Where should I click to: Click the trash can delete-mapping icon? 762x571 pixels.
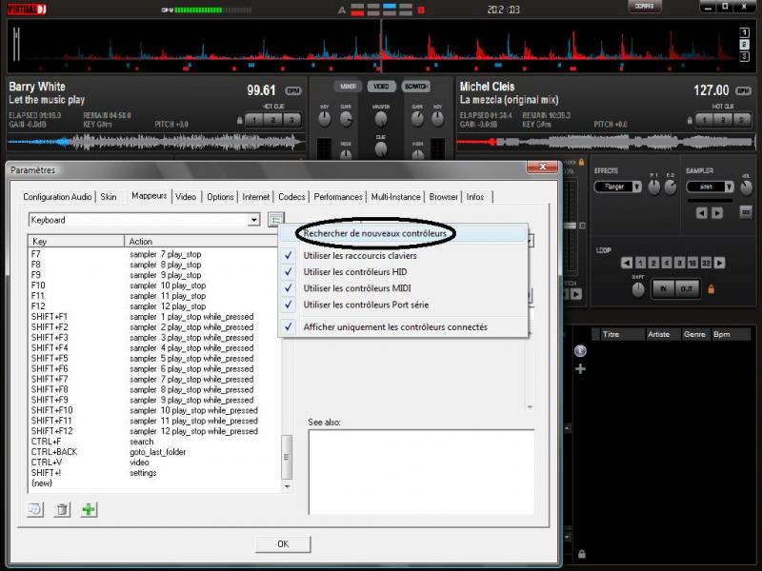[x=62, y=509]
